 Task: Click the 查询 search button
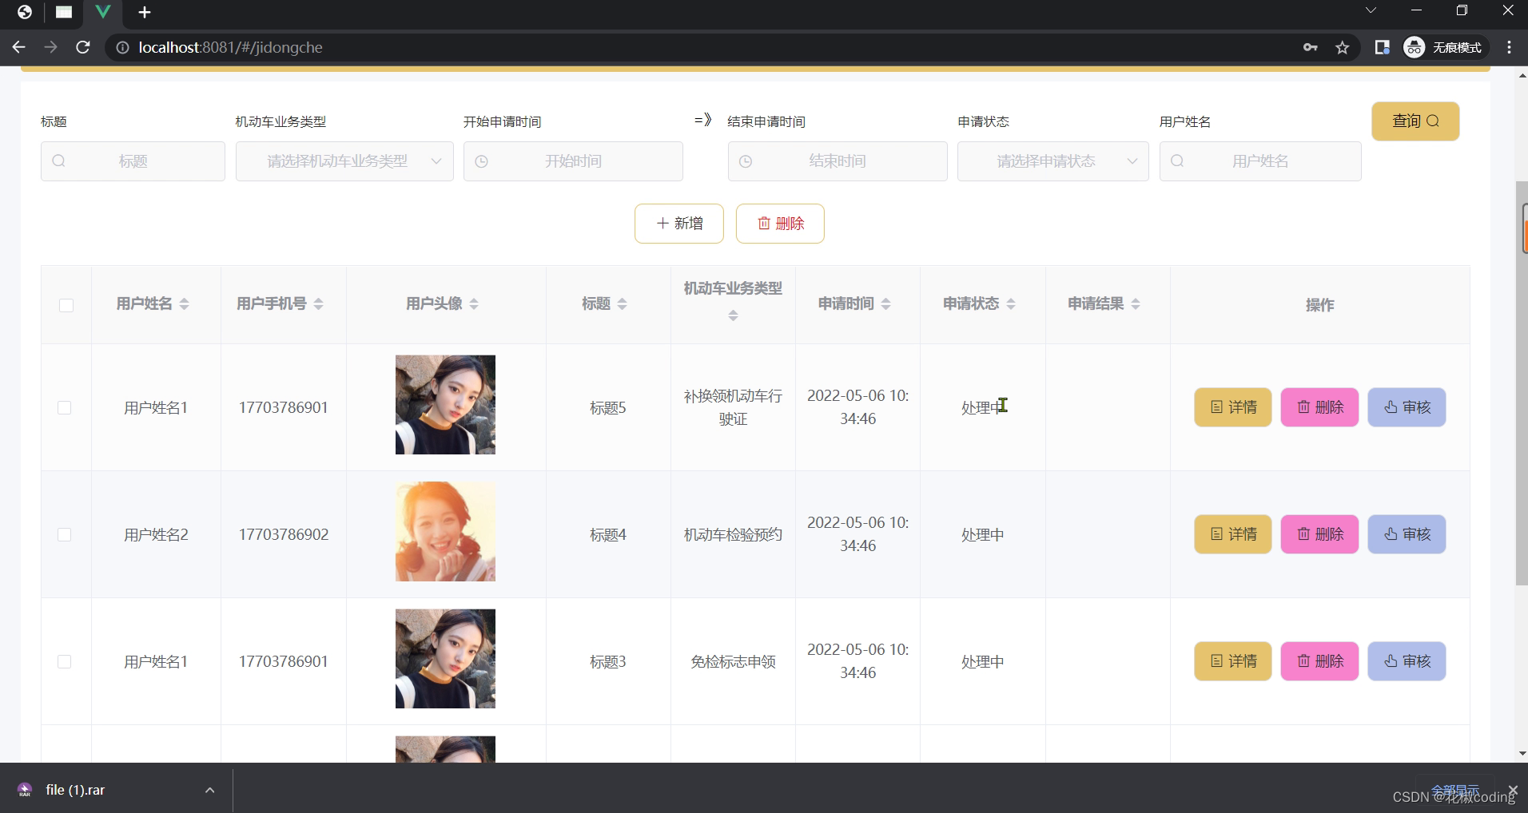click(x=1415, y=121)
